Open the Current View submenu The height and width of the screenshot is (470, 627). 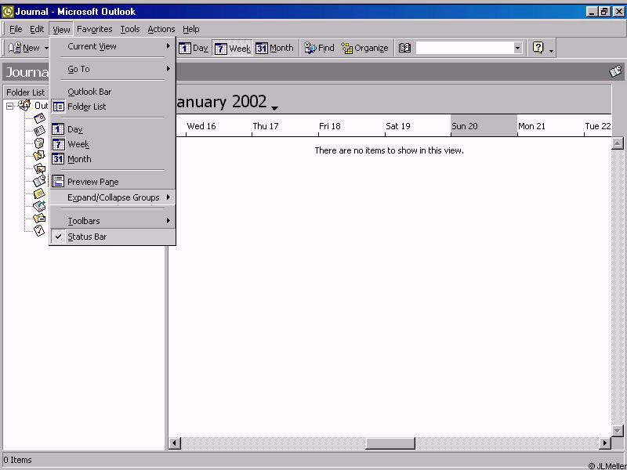click(112, 46)
